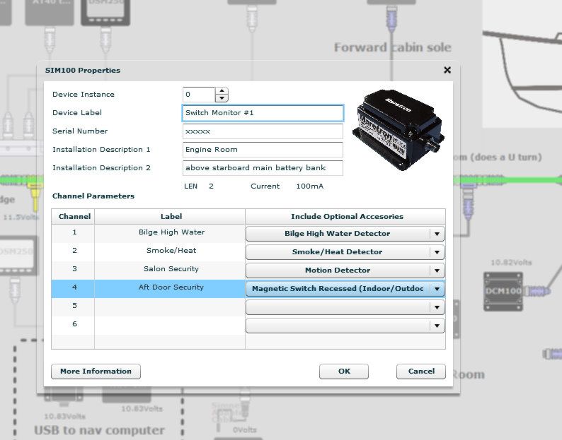Viewport: 562px width, 440px height.
Task: Click the More Information button
Action: click(96, 371)
